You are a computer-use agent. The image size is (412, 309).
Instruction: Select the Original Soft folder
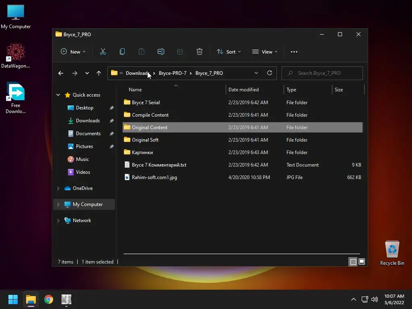243,140
